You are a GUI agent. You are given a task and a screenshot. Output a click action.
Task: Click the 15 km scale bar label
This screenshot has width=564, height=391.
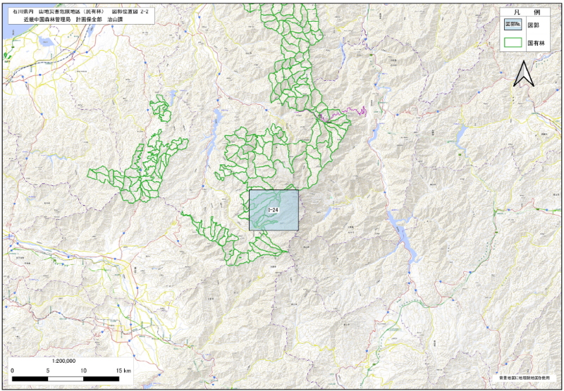point(123,371)
